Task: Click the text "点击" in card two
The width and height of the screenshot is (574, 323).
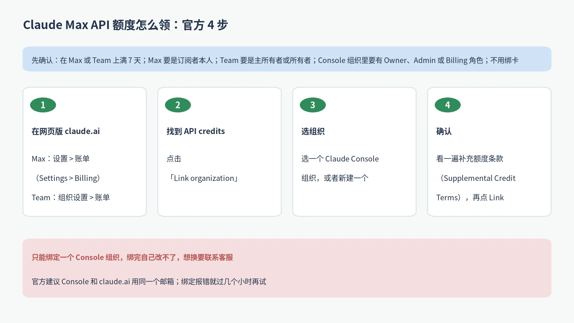Action: click(x=174, y=159)
